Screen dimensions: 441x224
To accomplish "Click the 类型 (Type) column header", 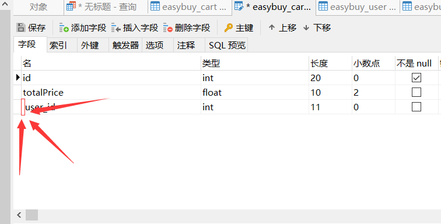I will click(255, 63).
